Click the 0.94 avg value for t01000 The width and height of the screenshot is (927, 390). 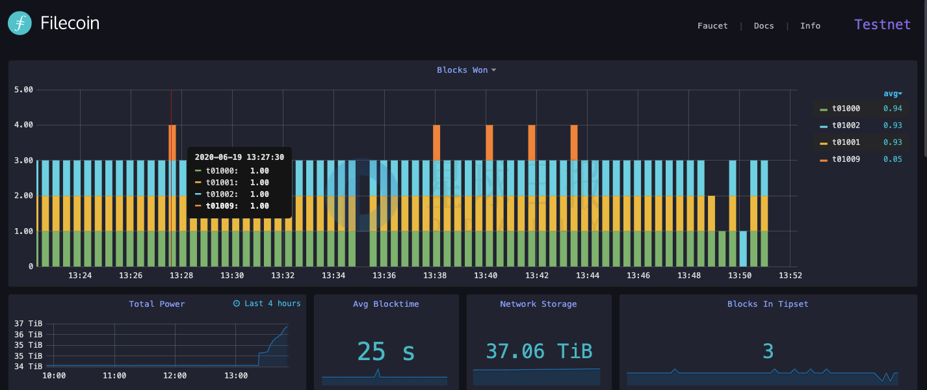(x=893, y=109)
